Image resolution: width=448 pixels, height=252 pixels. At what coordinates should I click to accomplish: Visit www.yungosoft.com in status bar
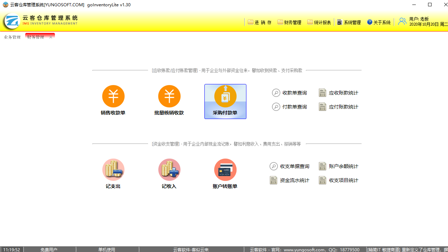click(x=304, y=250)
